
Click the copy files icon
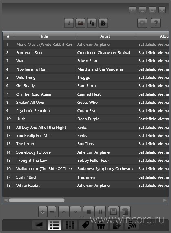(x=92, y=23)
